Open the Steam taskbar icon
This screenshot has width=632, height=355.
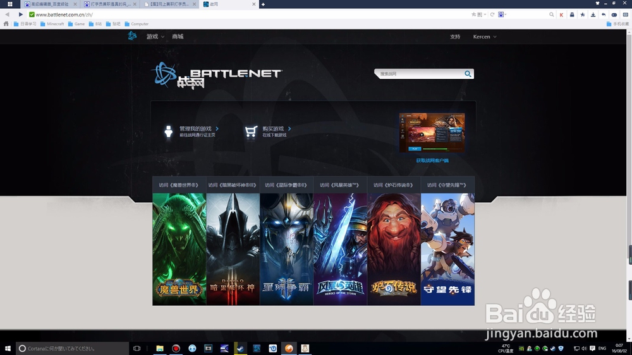coord(241,348)
